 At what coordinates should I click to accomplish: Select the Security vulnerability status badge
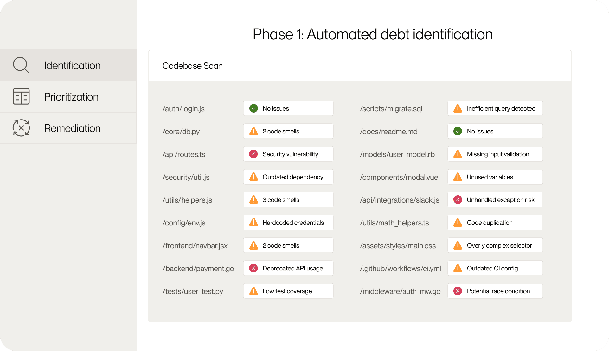point(288,154)
